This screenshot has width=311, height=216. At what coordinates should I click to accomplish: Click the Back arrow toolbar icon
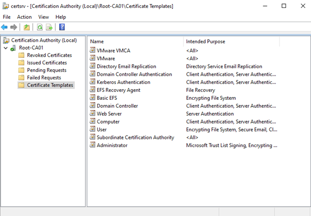4,27
